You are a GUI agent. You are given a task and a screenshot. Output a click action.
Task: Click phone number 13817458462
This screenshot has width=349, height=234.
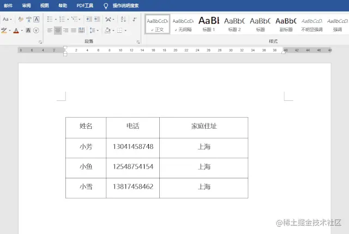[x=133, y=187]
